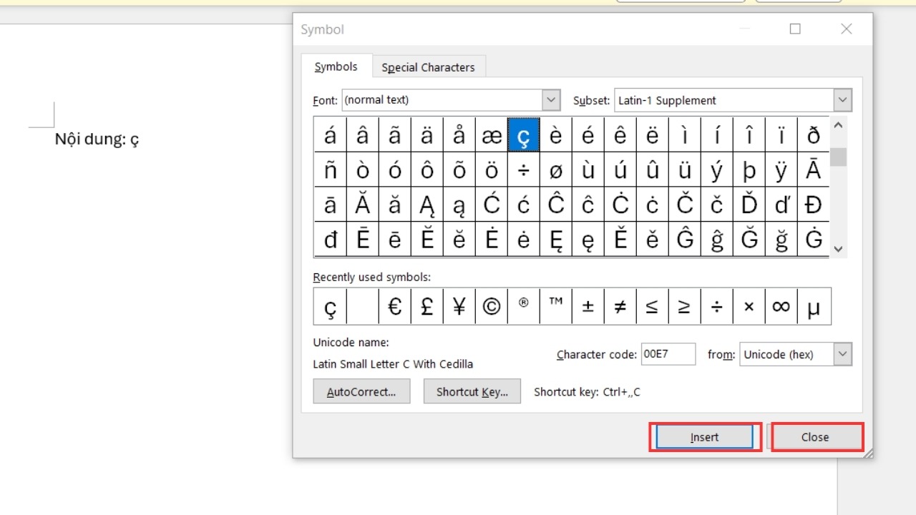Switch to the Symbols tab

pos(336,67)
